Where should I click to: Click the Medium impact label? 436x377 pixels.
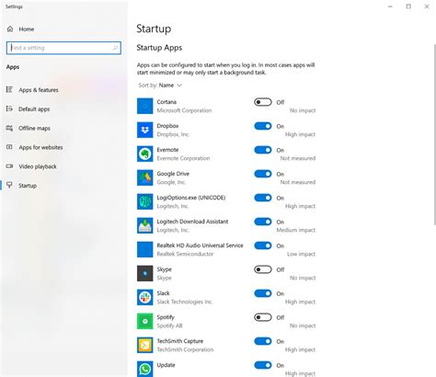(x=296, y=230)
